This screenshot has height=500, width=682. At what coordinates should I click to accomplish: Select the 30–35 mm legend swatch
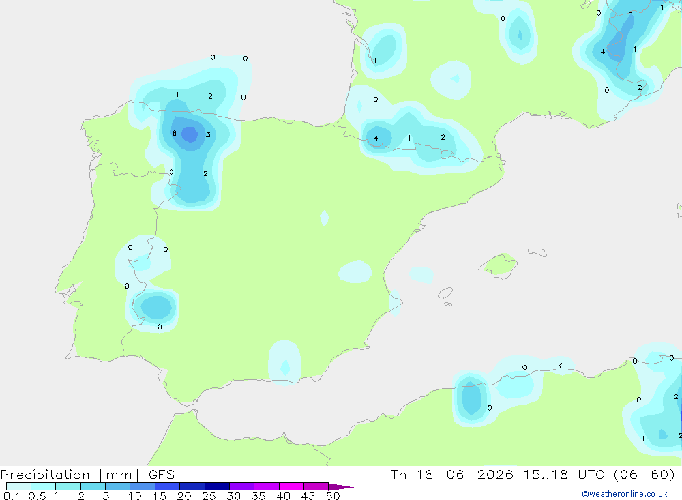(x=242, y=486)
